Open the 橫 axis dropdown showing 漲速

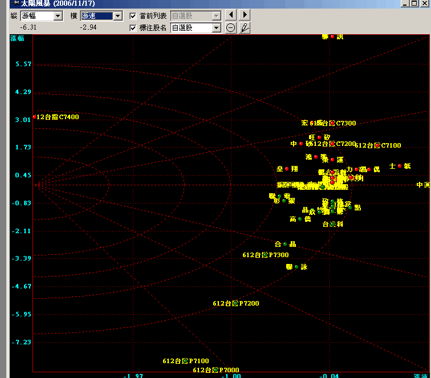117,16
